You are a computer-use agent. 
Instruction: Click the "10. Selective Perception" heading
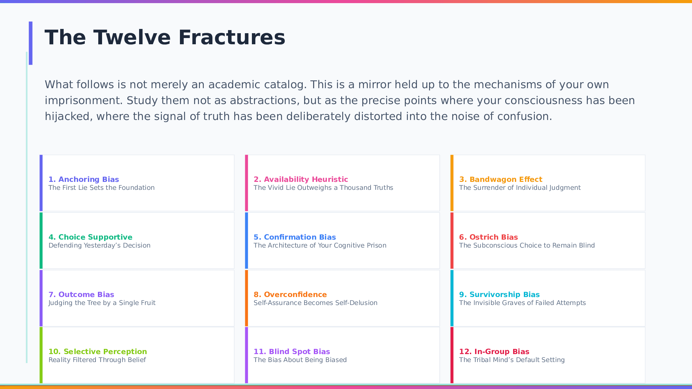pyautogui.click(x=98, y=351)
